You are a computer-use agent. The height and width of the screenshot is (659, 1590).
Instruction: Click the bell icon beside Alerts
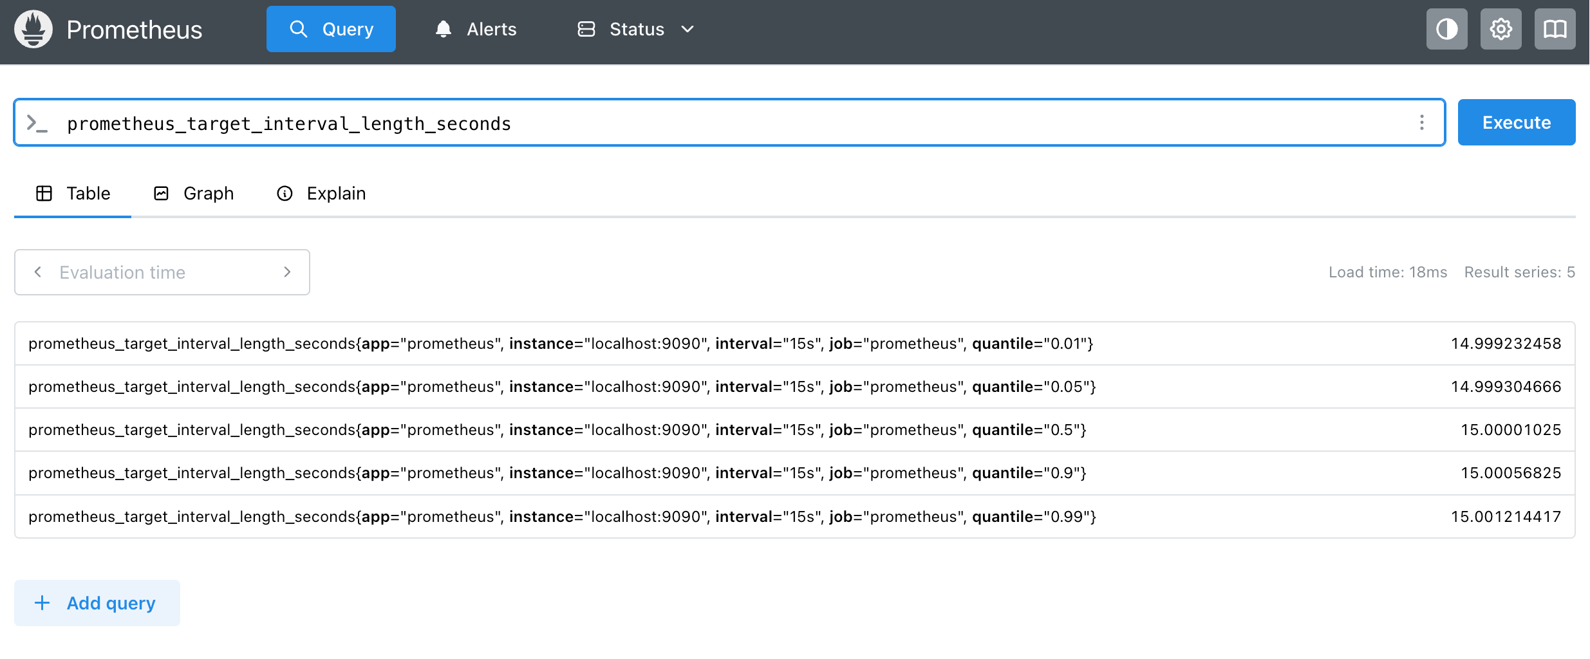click(x=443, y=30)
